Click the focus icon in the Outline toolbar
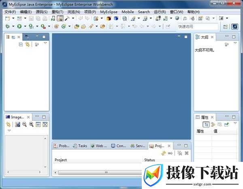The width and height of the screenshot is (243, 189). pyautogui.click(x=226, y=45)
